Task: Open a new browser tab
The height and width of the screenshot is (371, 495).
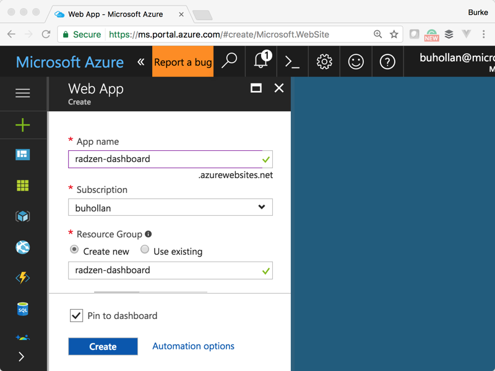Action: pyautogui.click(x=202, y=15)
